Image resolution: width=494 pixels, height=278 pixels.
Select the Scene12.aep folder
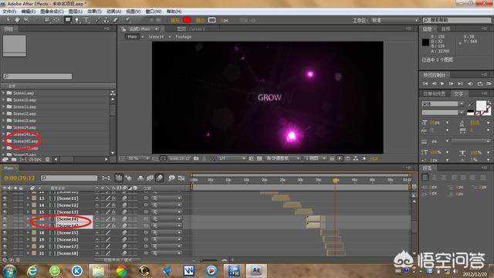(25, 114)
